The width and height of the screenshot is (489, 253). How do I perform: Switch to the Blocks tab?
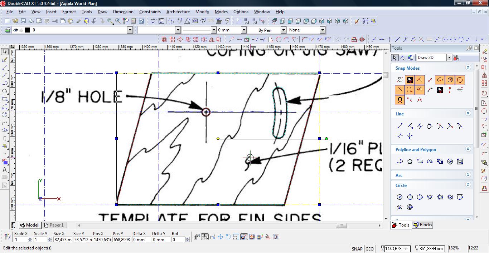pos(423,225)
